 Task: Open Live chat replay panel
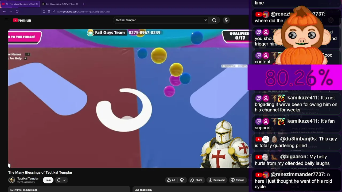click(x=191, y=190)
